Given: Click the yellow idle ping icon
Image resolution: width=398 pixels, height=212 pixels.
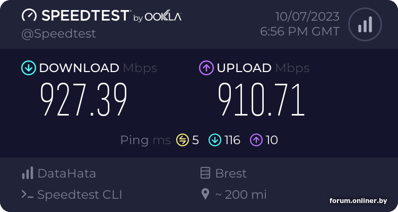Looking at the screenshot, I should [183, 140].
